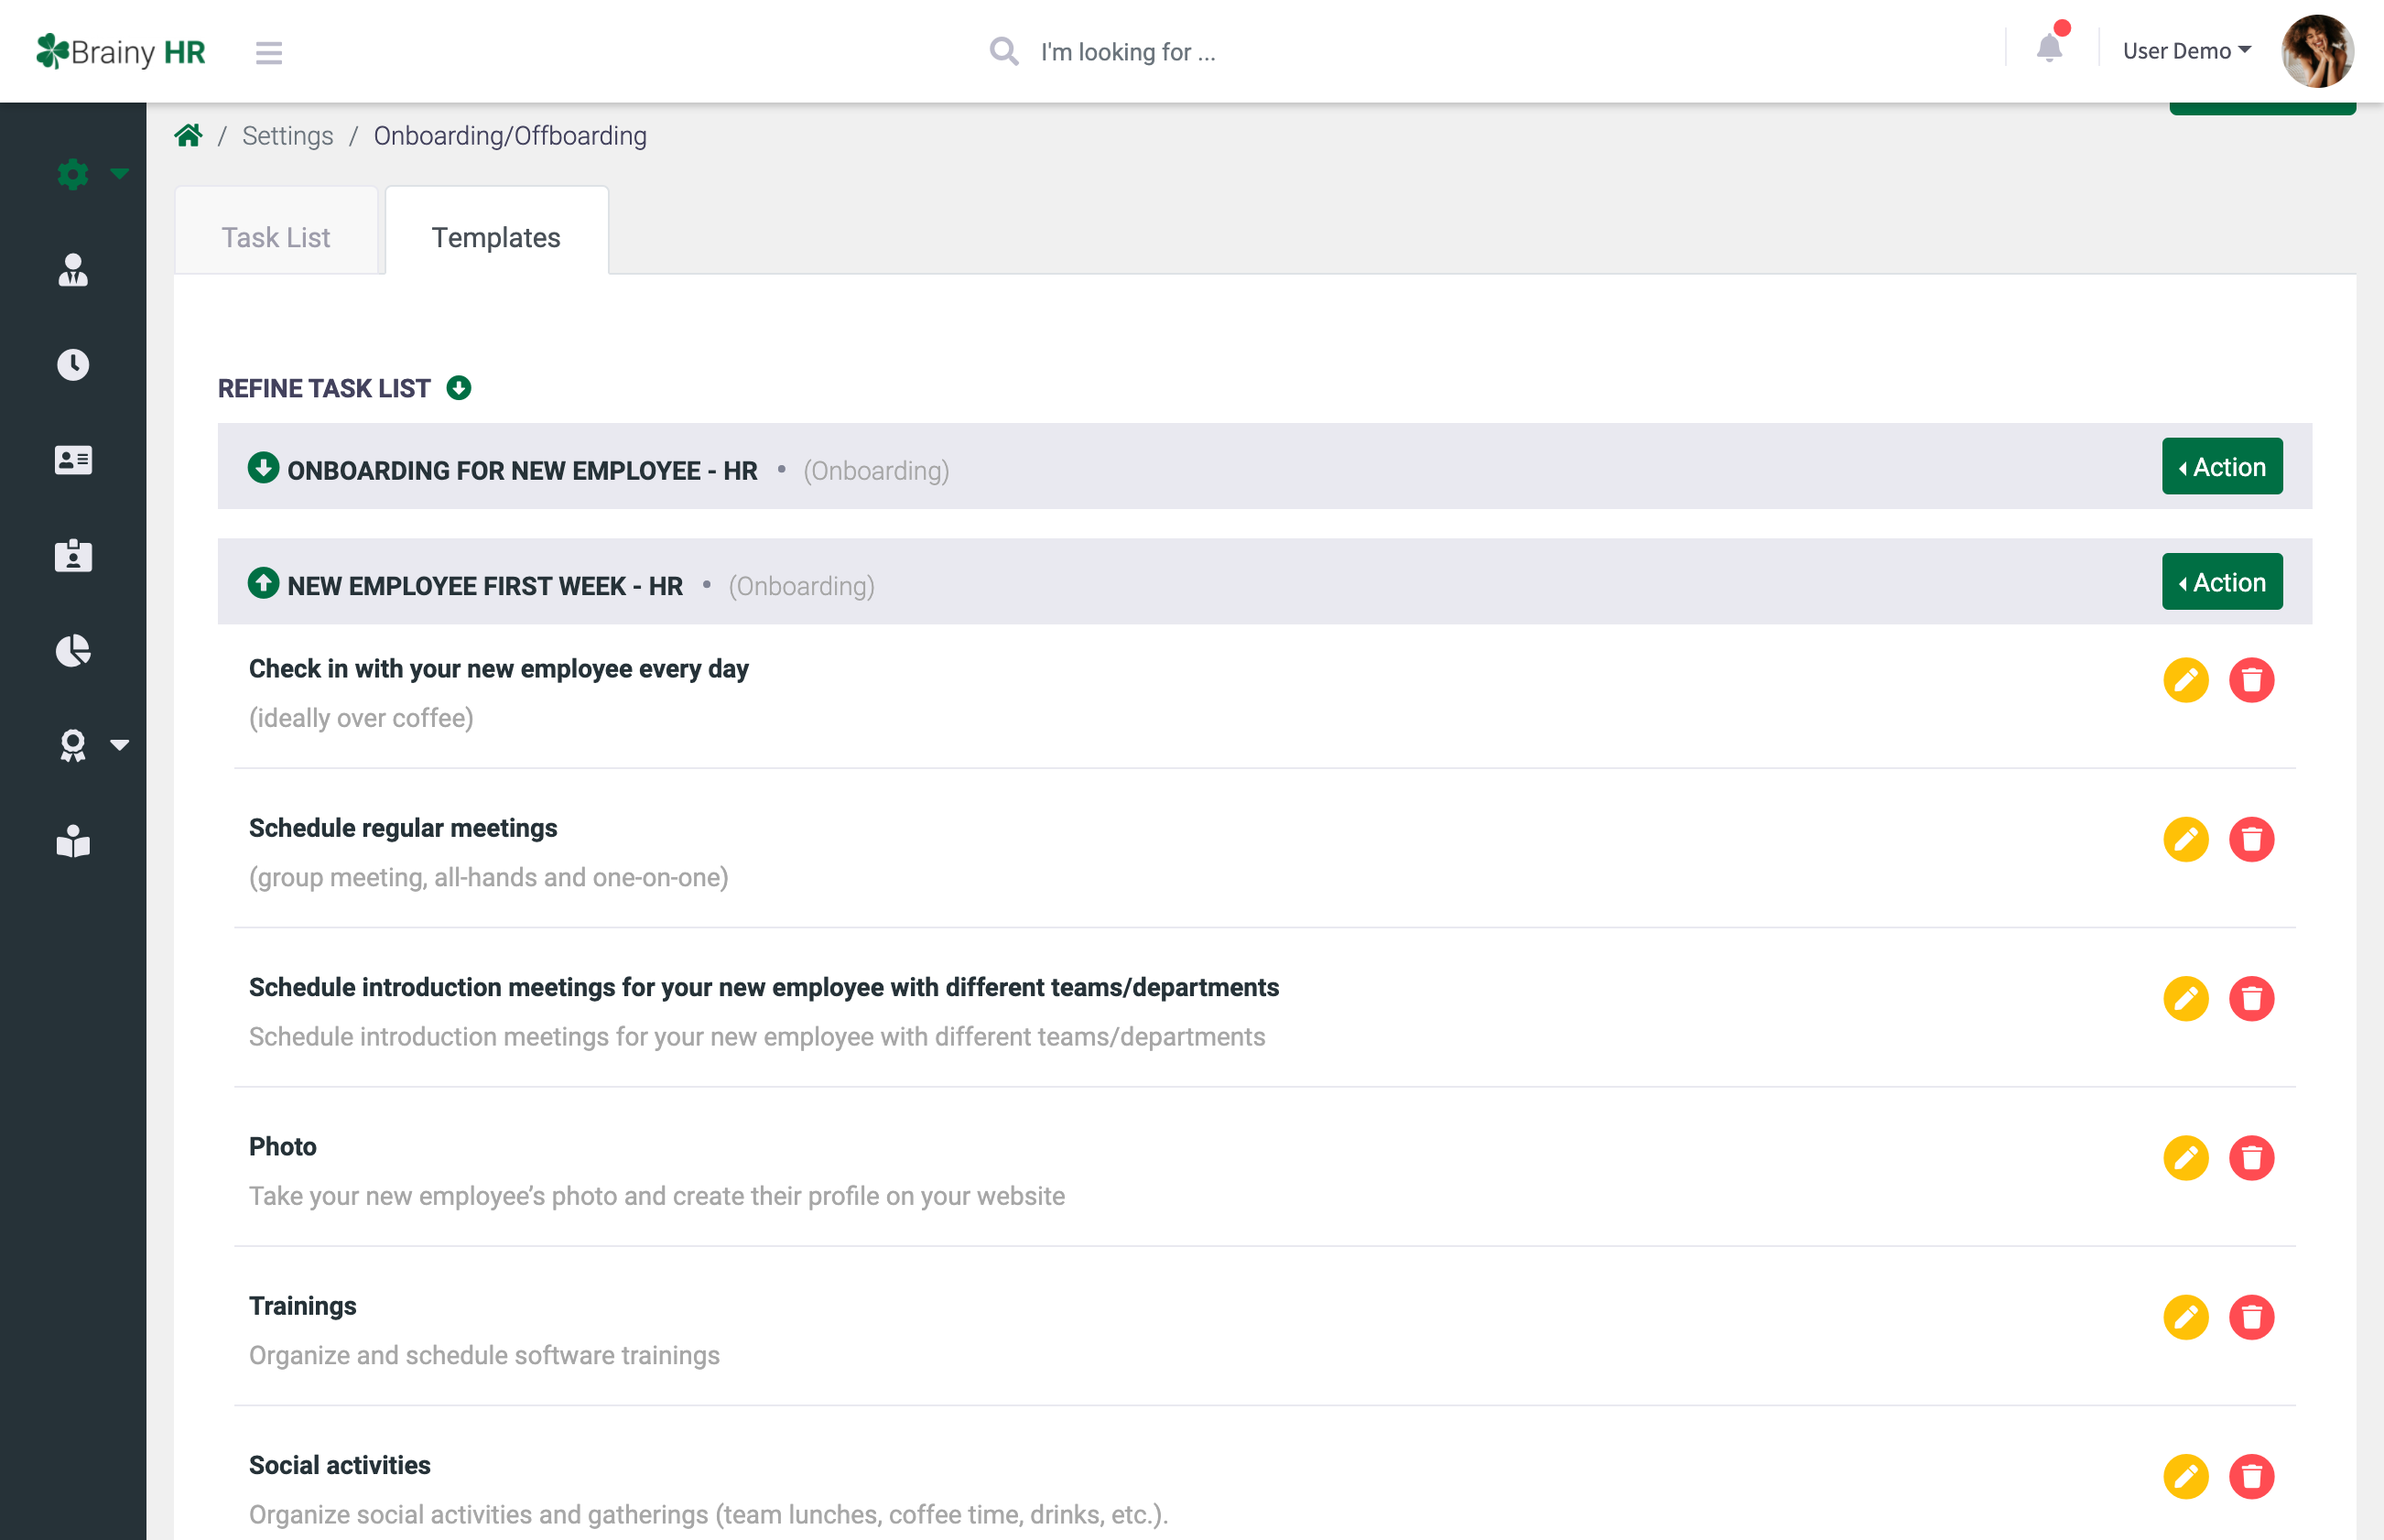Edit the Social activities task
Screen dimensions: 2384x1540
click(2186, 1476)
